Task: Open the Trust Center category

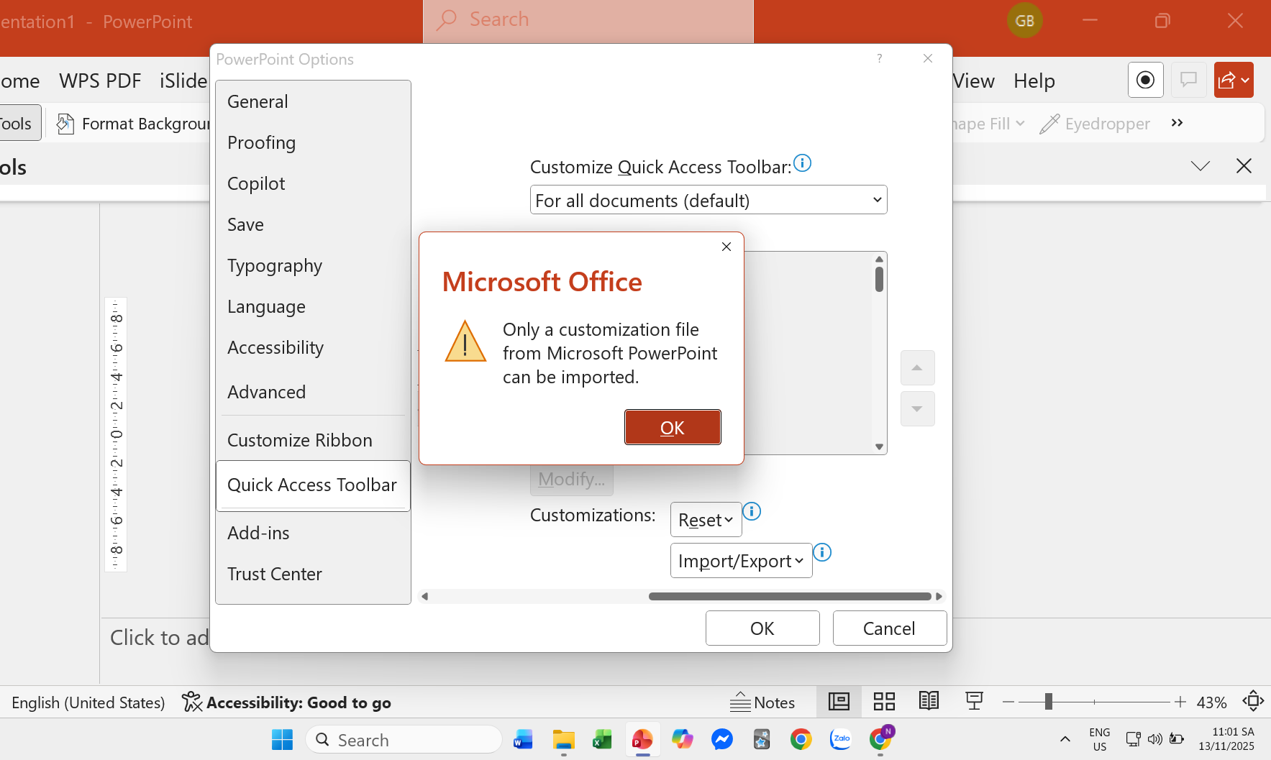Action: coord(313,574)
